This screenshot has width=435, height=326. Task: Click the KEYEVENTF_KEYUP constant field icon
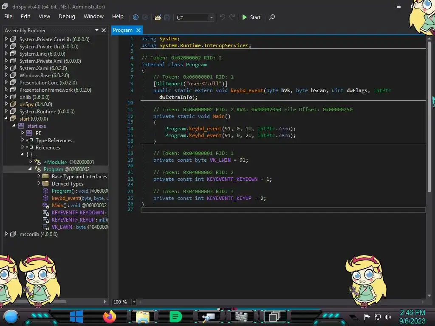coord(46,220)
